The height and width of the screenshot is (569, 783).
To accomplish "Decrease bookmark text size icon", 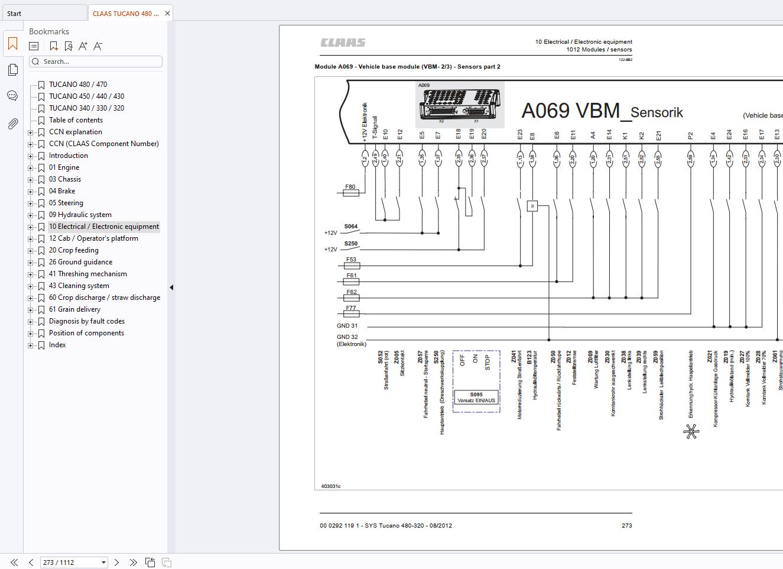I will tap(98, 46).
